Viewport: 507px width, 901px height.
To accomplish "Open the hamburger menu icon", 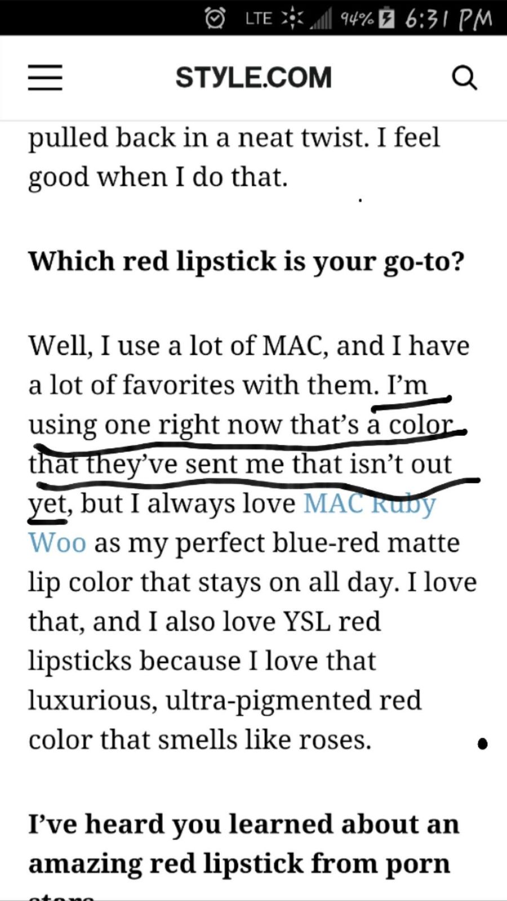I will pos(45,78).
